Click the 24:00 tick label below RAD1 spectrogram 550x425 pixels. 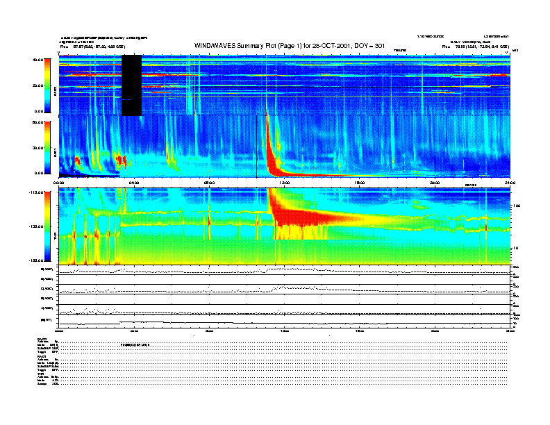510,183
